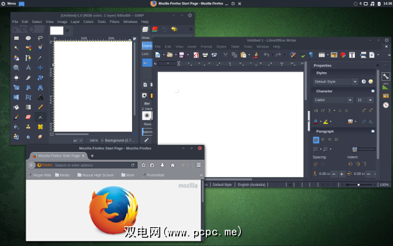Open the Default Style paragraph style dropdown
Screen dimensions: 393x246
355,82
